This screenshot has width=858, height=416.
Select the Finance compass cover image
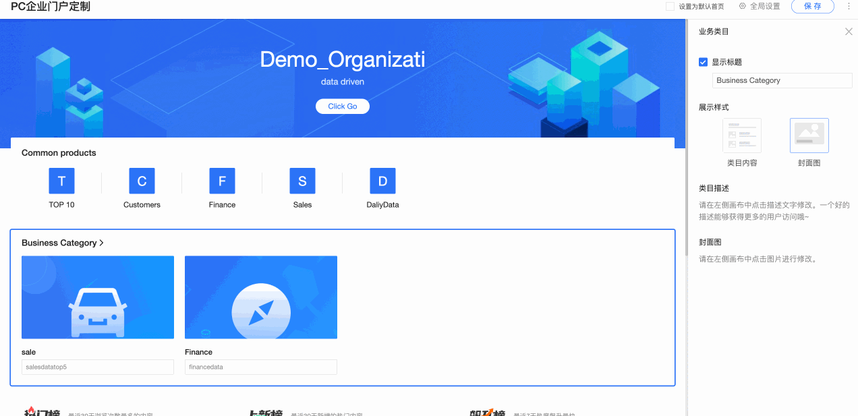tap(260, 297)
